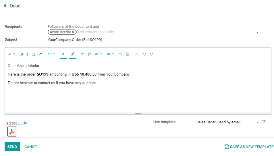Click the insert image icon

point(128,54)
